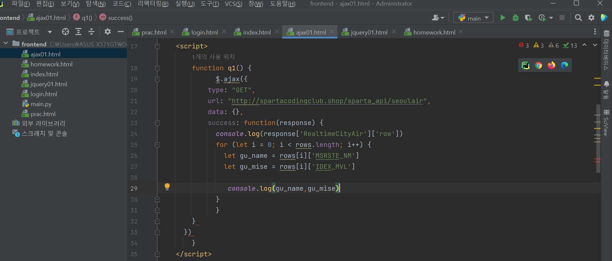This screenshot has height=261, width=612.
Task: Run with coverage using the shield icon
Action: [x=528, y=18]
